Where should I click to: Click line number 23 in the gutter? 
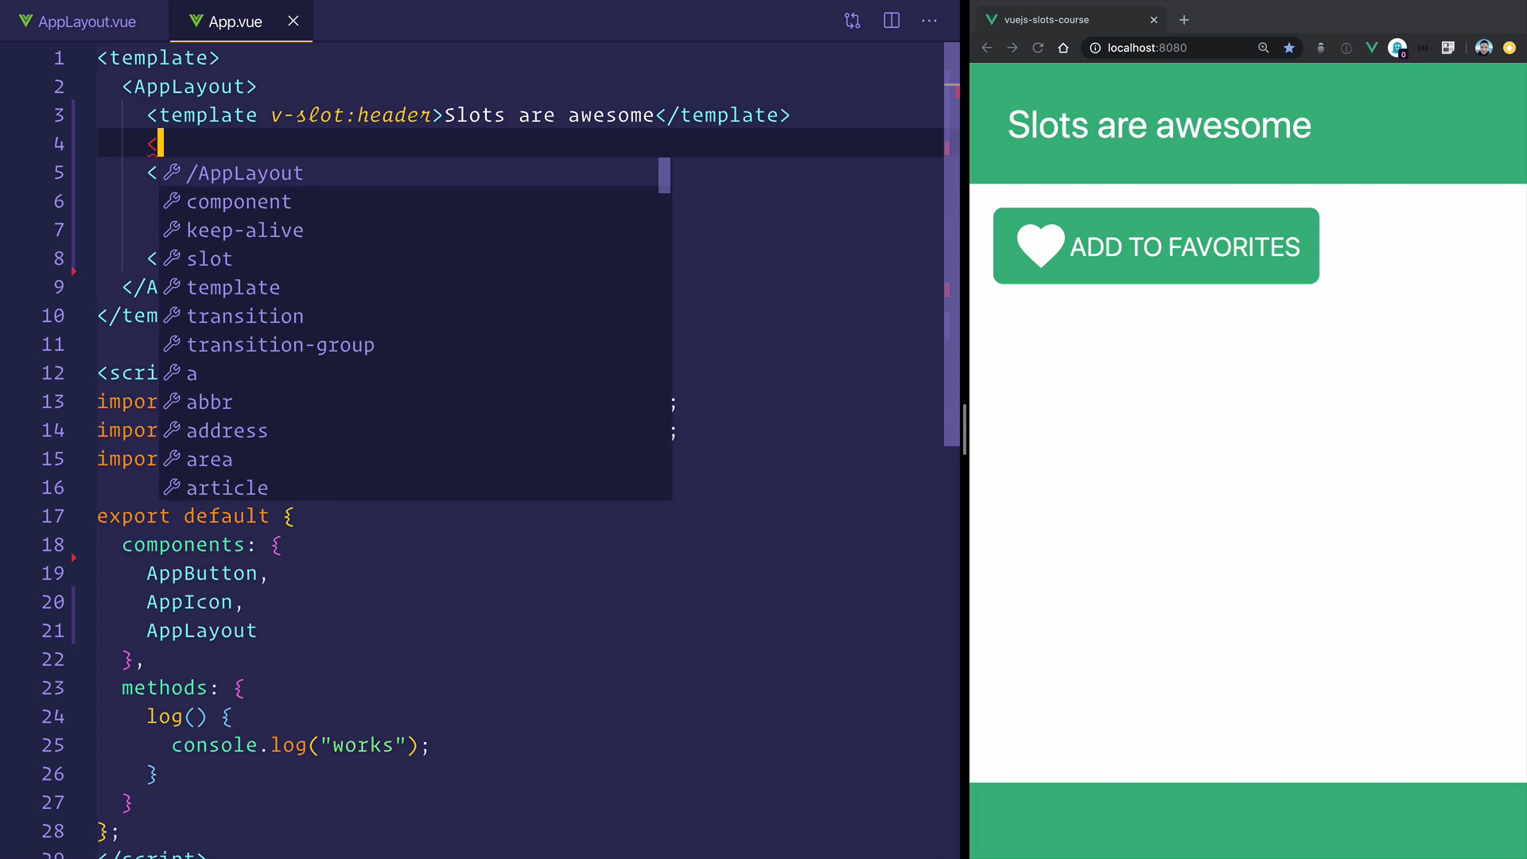(52, 688)
